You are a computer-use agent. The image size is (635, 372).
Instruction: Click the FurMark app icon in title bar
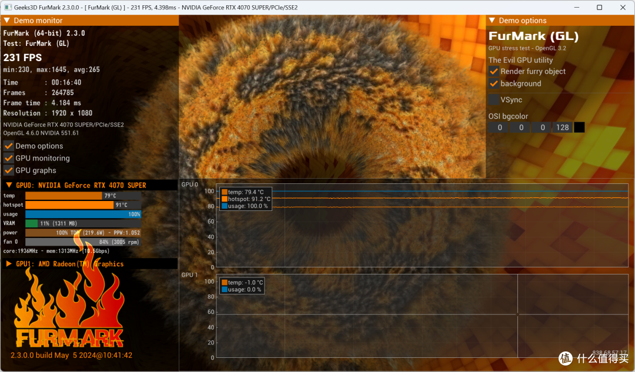(x=8, y=7)
